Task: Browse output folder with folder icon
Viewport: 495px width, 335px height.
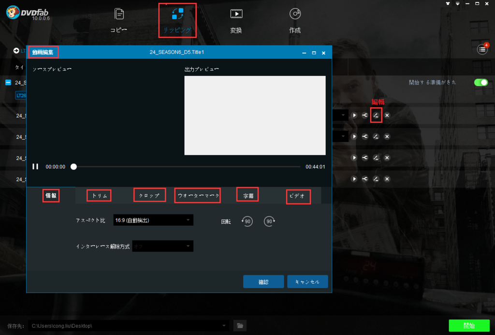Action: 240,325
